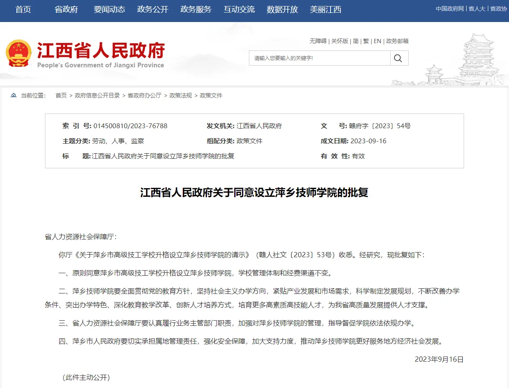This screenshot has width=509, height=388.
Task: Visit the 省人大 website
Action: [x=476, y=8]
